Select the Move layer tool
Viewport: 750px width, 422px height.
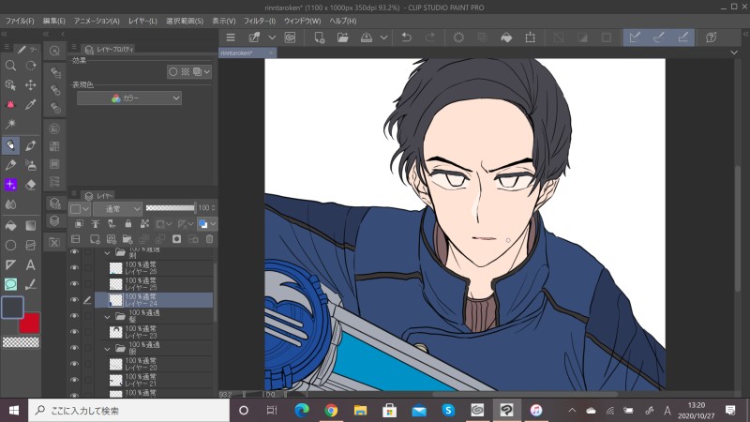click(31, 85)
